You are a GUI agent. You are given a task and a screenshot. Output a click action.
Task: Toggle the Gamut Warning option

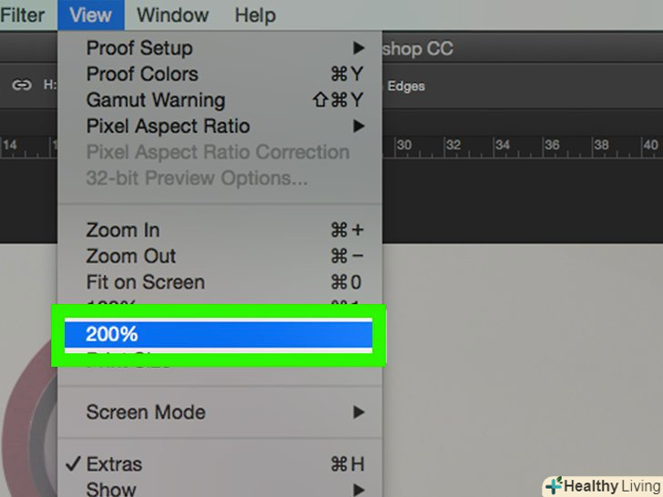pos(155,100)
